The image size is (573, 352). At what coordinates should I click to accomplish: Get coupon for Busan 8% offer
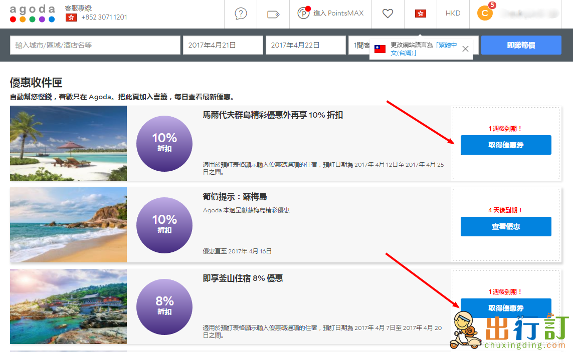pyautogui.click(x=506, y=308)
